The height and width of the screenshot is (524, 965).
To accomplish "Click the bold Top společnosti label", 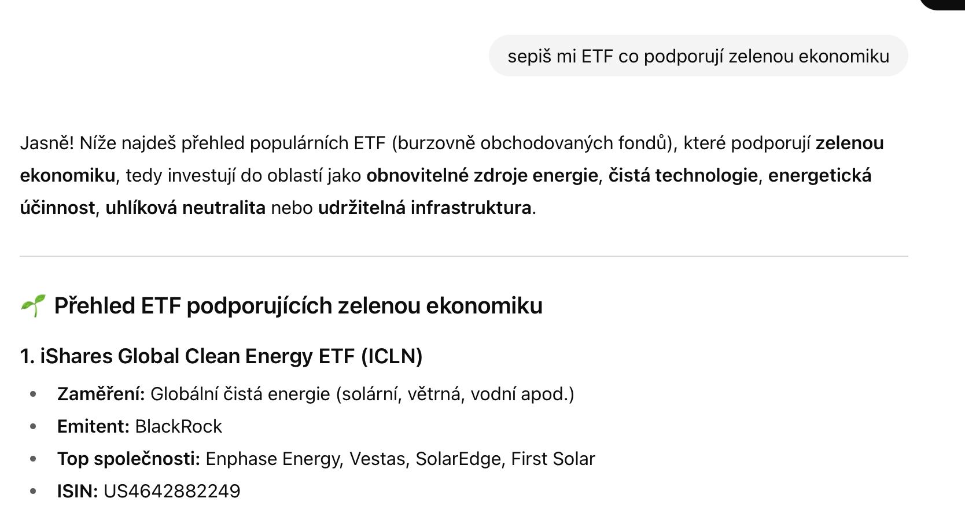I will pos(128,459).
